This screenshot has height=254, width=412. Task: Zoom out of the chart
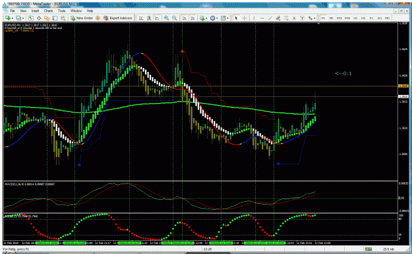175,18
